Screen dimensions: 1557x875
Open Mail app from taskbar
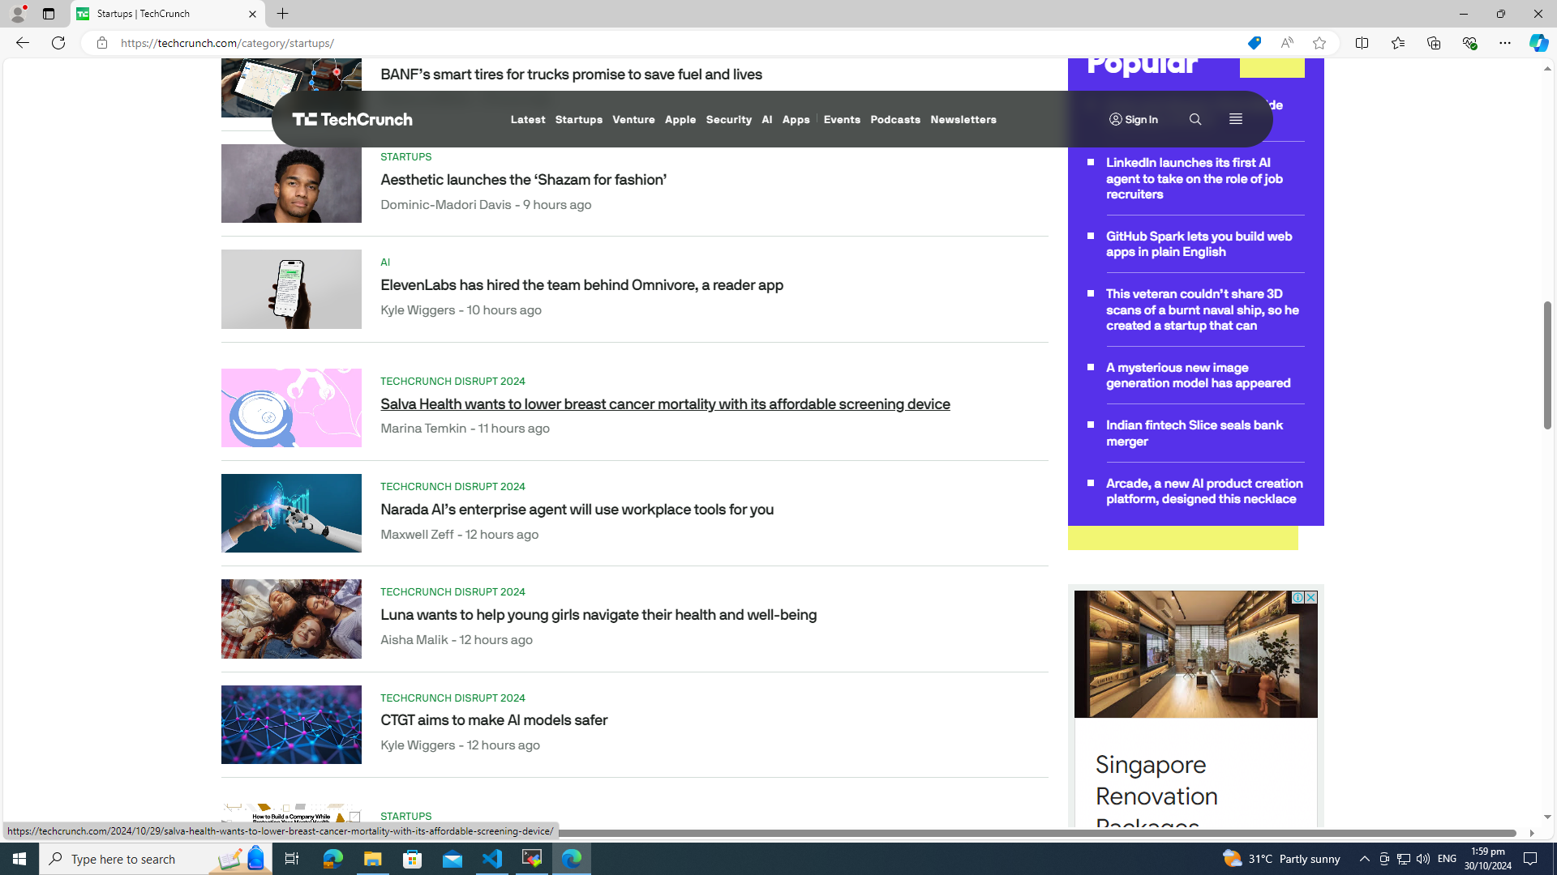tap(453, 859)
